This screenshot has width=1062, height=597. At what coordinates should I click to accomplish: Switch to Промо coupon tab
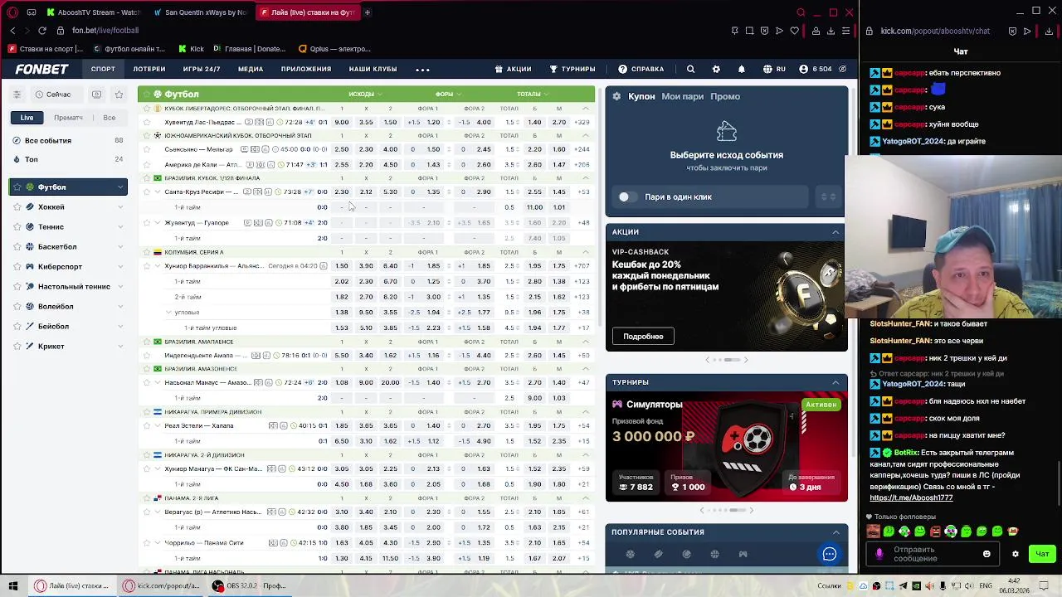pos(725,96)
